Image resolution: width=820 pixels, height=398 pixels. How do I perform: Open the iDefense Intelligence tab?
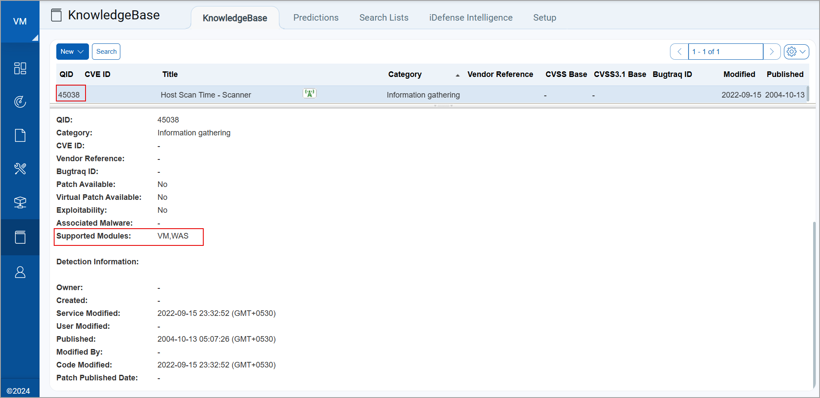471,18
